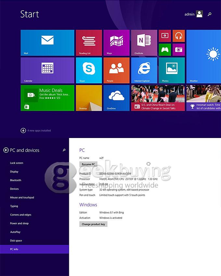Click the '4 new apps installed' text
Screen dimensions: 221x276
39,131
